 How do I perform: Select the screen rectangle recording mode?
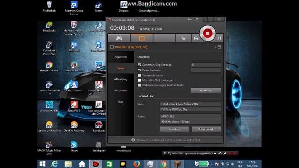142,38
